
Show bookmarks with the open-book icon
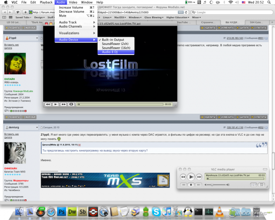point(4,17)
